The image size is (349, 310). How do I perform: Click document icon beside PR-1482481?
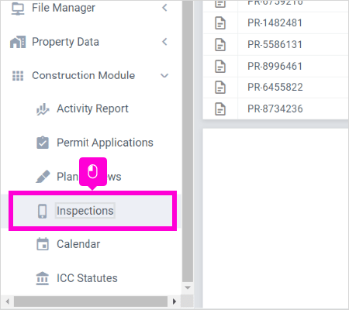[x=220, y=23]
